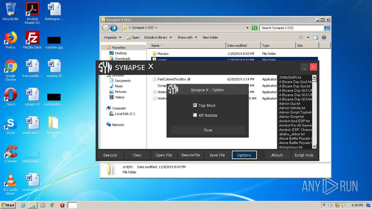Viewport: 372px width, 209px height.
Task: Open recent locations dropdown arrow
Action: 119,28
